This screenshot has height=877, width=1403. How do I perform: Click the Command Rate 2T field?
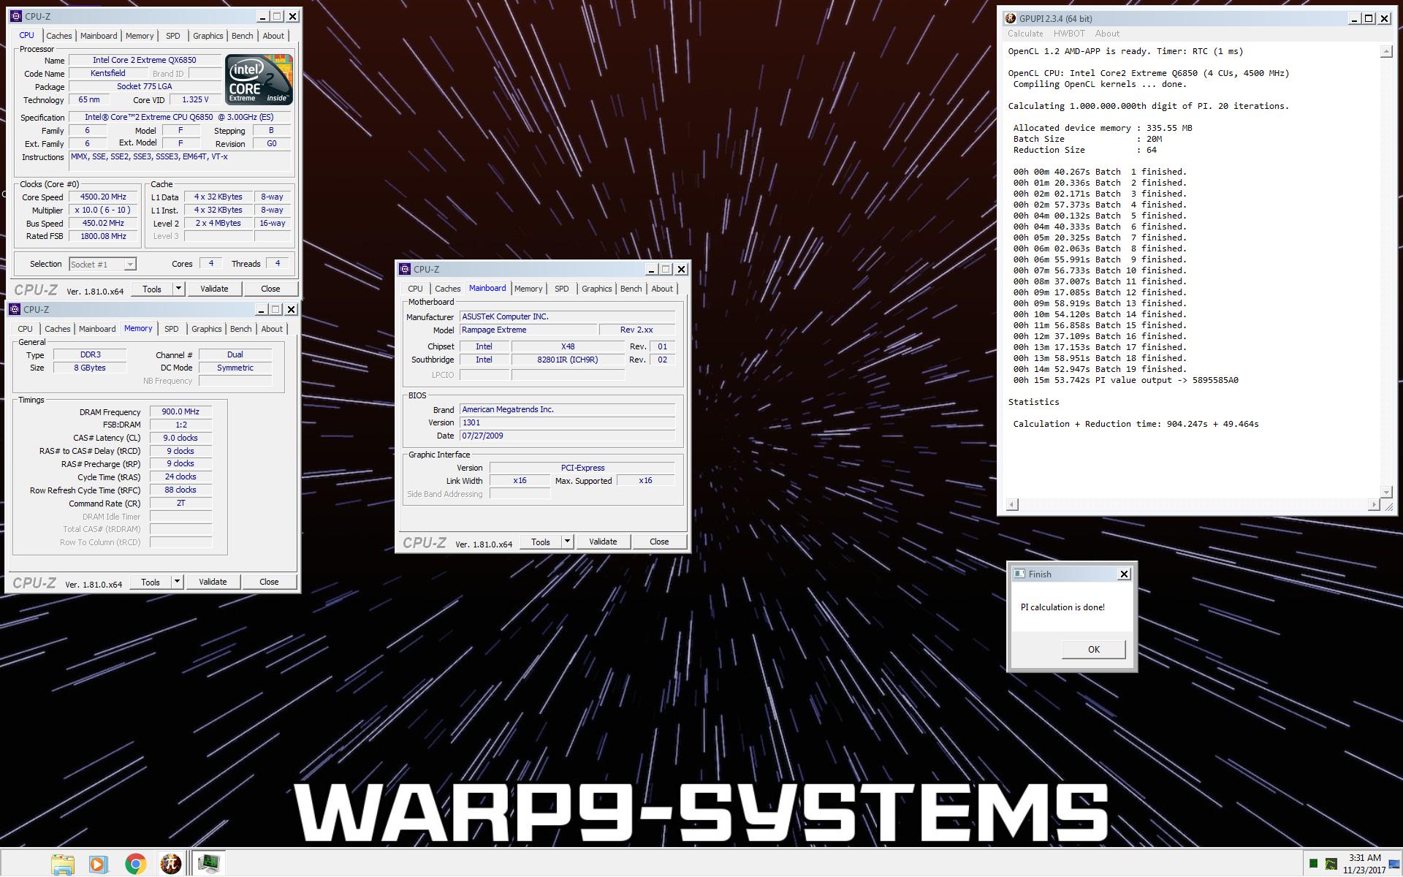click(x=180, y=504)
